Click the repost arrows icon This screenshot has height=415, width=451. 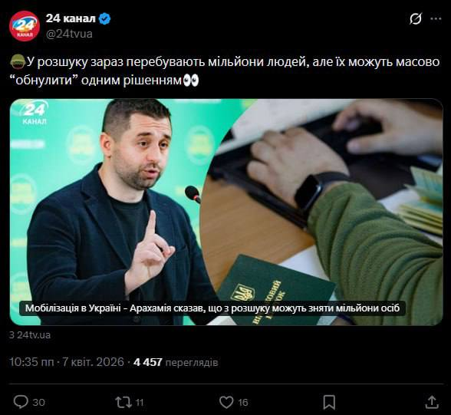(123, 402)
